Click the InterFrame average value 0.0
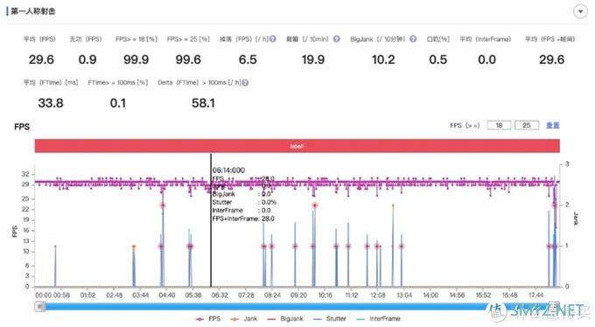Viewport: 595px width, 327px height. pos(486,59)
